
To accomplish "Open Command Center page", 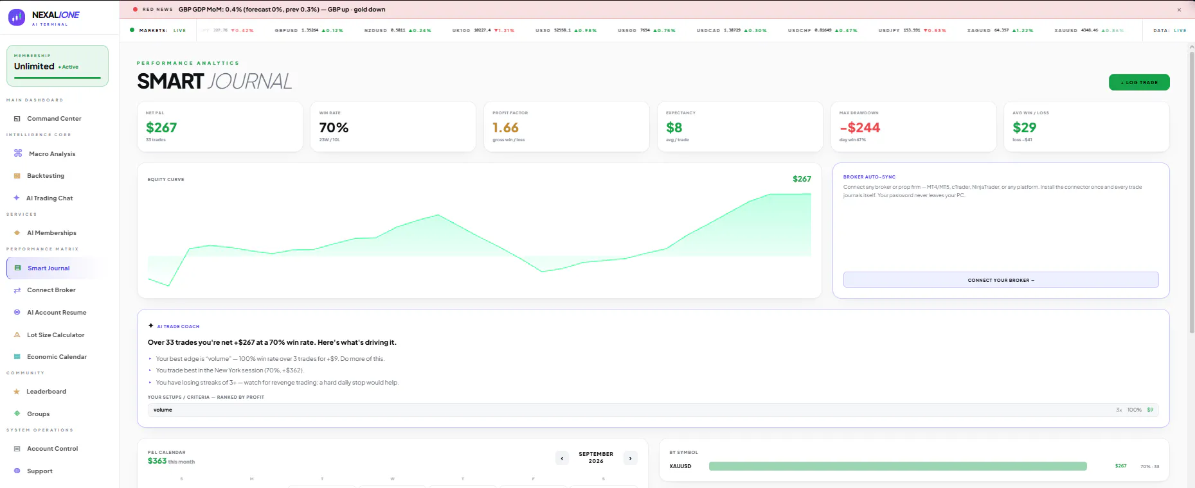I will 54,119.
